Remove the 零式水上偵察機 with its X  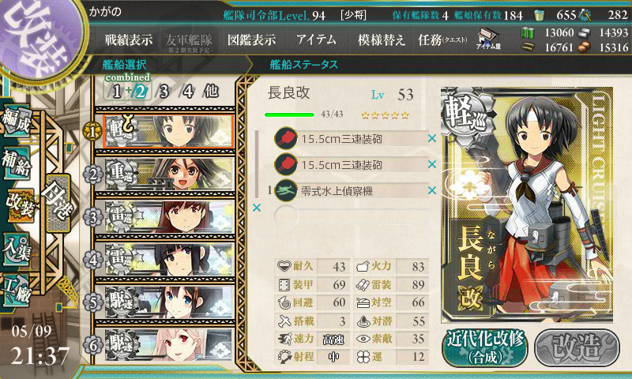click(432, 190)
